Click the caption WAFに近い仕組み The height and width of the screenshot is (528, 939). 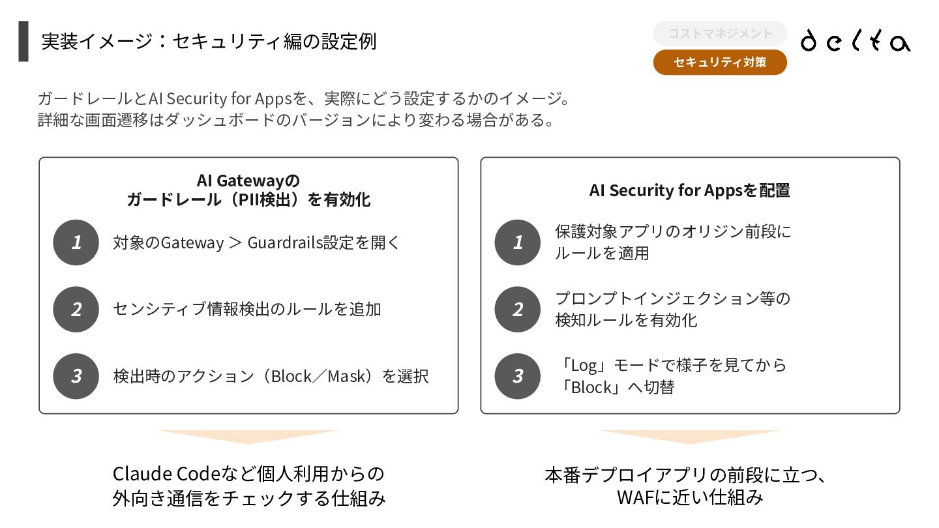[x=690, y=498]
